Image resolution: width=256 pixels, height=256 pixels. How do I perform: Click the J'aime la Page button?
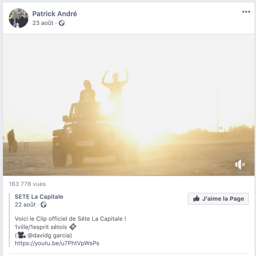pos(218,199)
